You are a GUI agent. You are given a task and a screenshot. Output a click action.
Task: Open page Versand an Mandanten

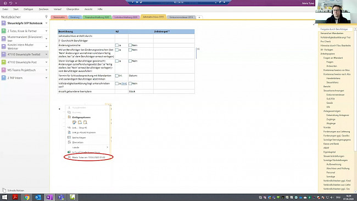332,33
